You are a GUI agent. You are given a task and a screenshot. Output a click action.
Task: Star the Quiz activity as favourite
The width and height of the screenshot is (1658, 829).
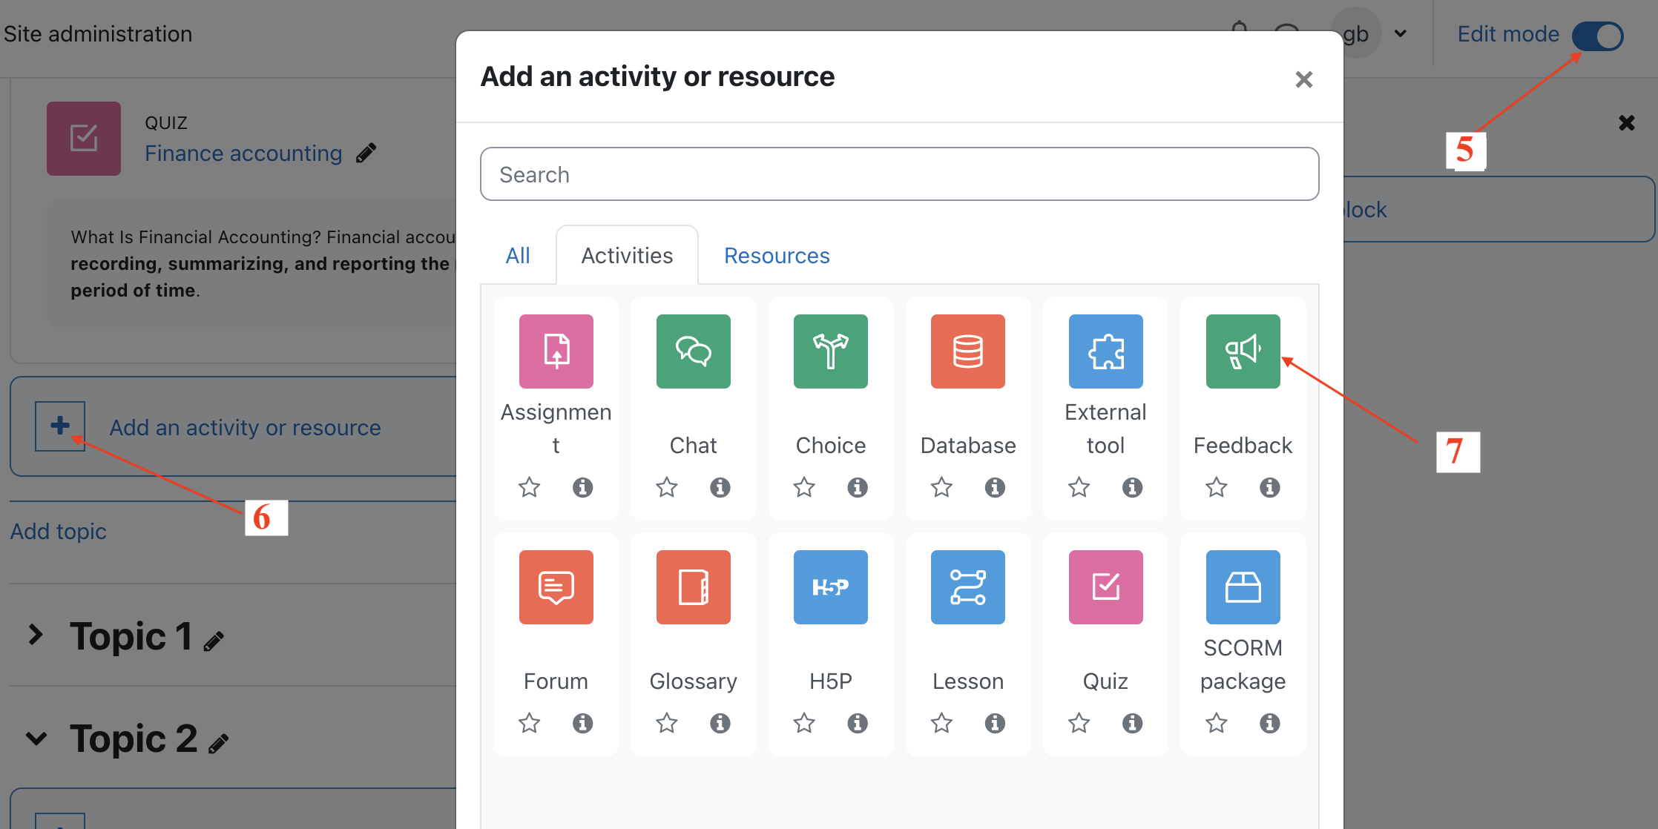[x=1079, y=723]
